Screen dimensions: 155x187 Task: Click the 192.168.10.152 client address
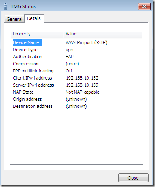click(x=82, y=78)
